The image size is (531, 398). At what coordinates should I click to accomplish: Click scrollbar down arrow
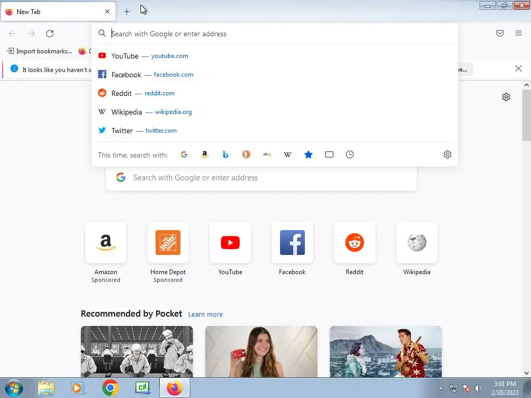pos(526,373)
